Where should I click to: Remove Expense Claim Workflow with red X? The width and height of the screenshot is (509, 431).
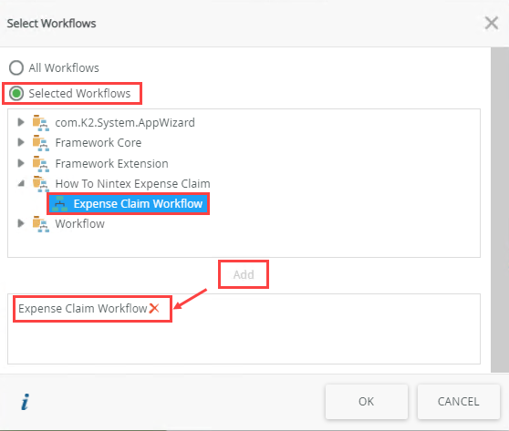[x=154, y=308]
